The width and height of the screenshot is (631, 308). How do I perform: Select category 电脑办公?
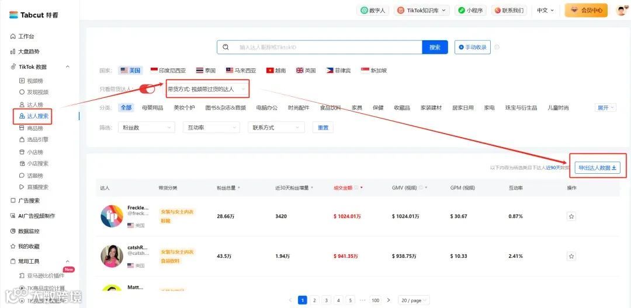click(267, 107)
